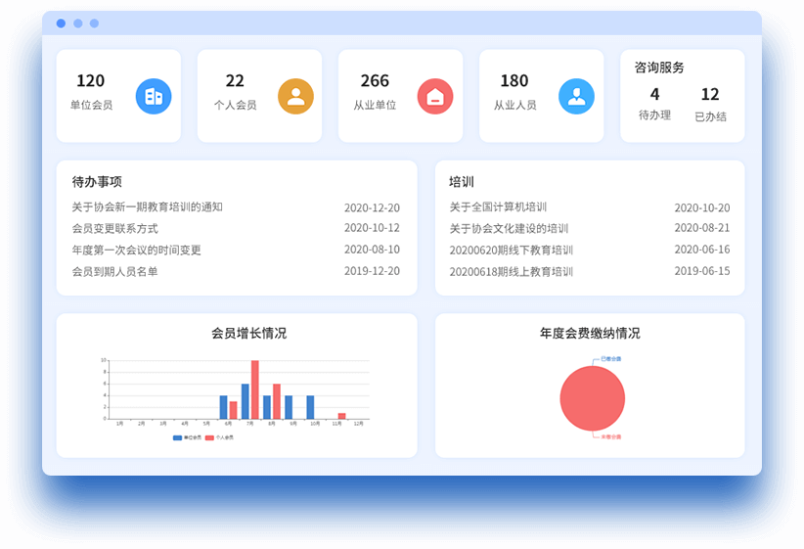Open 会员变更联系方式 to-do item
Screen dimensions: 804x549
tap(114, 228)
